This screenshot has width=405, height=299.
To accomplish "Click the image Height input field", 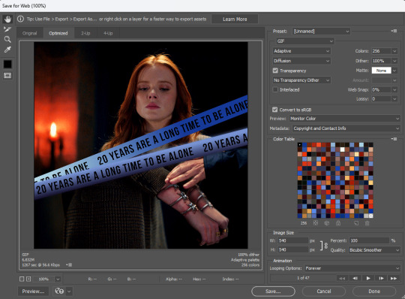I will point(293,249).
